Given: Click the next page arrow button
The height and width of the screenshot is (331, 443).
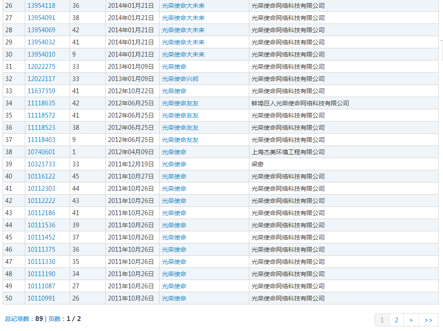Looking at the screenshot, I should click(x=411, y=320).
